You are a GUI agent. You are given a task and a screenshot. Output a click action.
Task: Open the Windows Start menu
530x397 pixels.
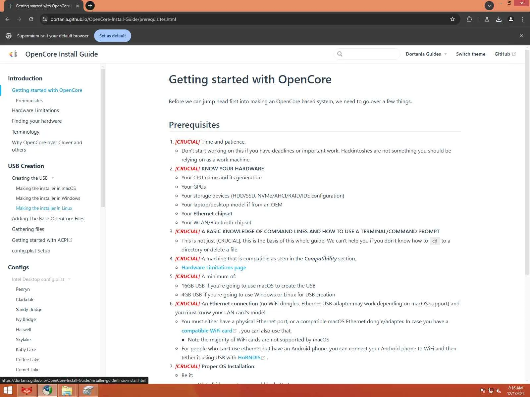[x=8, y=391]
